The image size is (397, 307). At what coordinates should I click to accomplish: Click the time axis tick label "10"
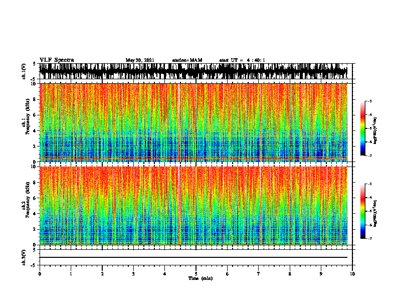coord(352,274)
